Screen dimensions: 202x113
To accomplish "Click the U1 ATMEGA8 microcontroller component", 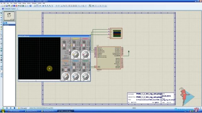I will coord(109,58).
